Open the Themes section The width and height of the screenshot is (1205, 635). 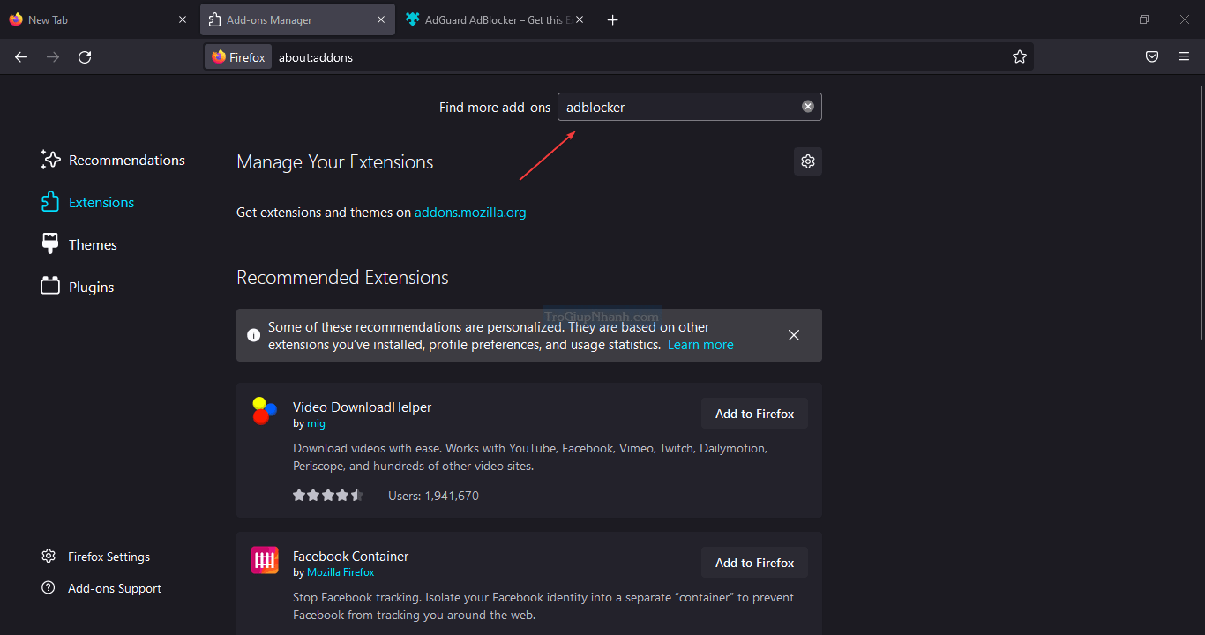point(79,244)
